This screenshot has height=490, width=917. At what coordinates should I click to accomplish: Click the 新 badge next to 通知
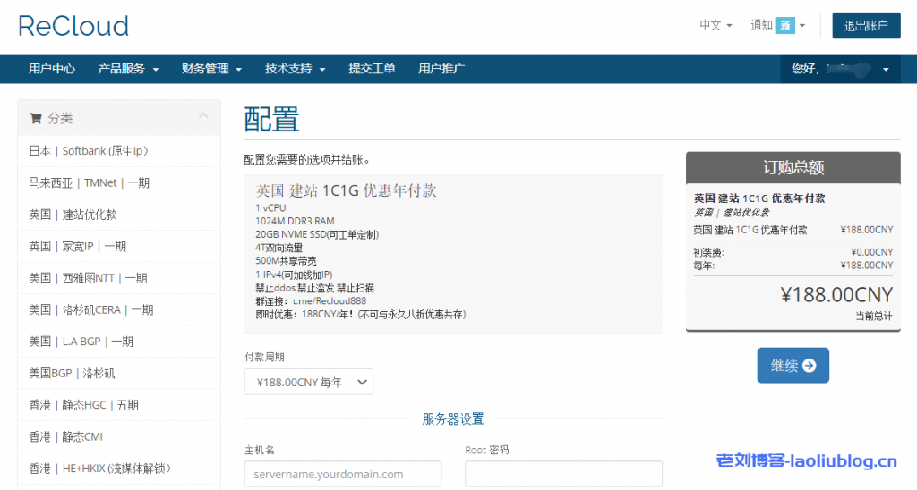point(785,26)
